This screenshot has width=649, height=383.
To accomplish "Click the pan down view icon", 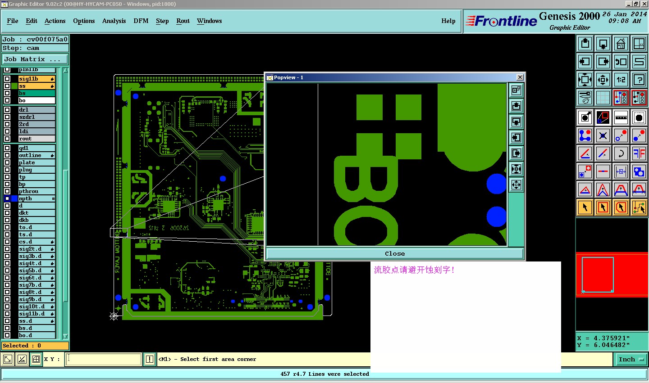I will (603, 44).
